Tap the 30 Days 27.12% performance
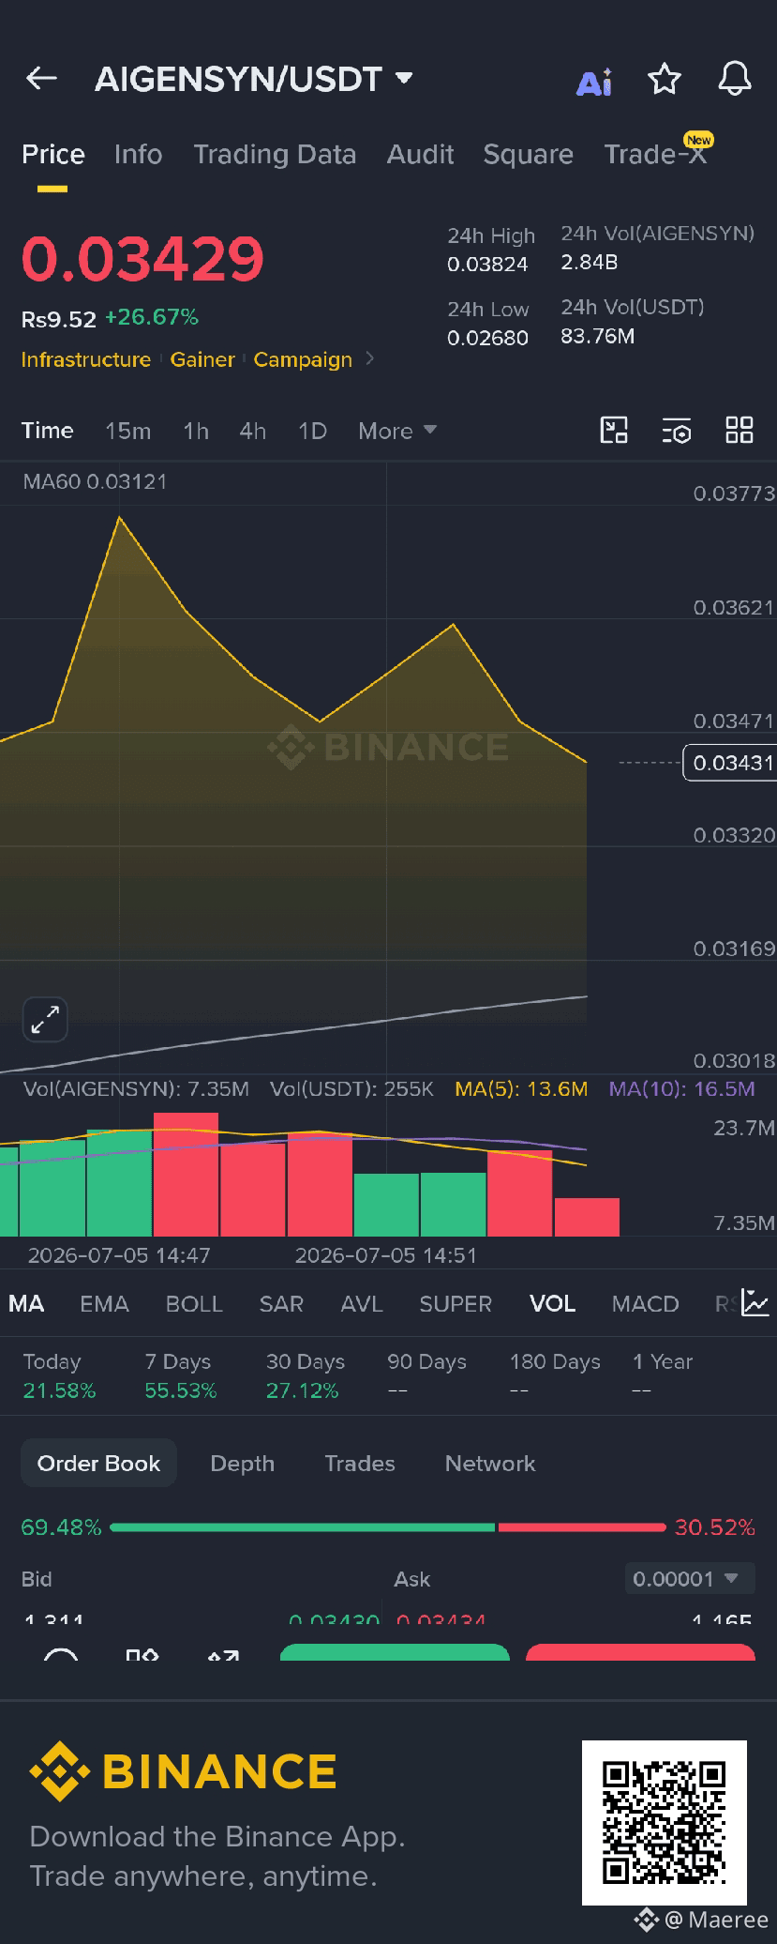The image size is (777, 1944). (306, 1375)
